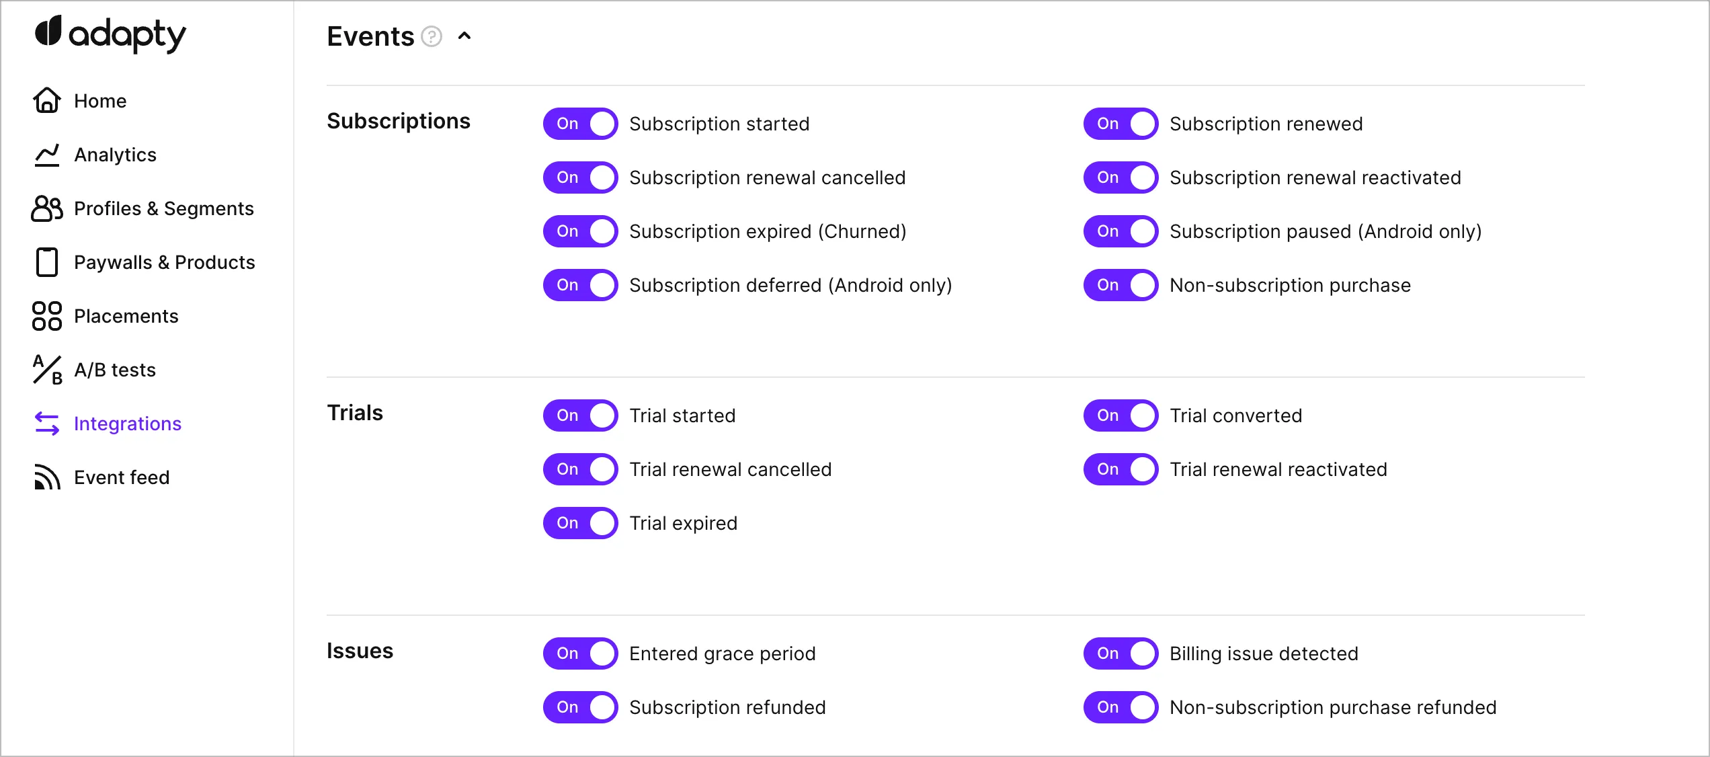Disable the Trial converted event
Image resolution: width=1710 pixels, height=757 pixels.
point(1121,415)
